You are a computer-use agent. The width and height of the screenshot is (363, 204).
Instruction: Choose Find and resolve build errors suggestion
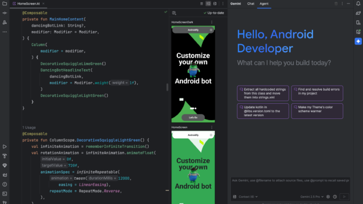click(317, 93)
